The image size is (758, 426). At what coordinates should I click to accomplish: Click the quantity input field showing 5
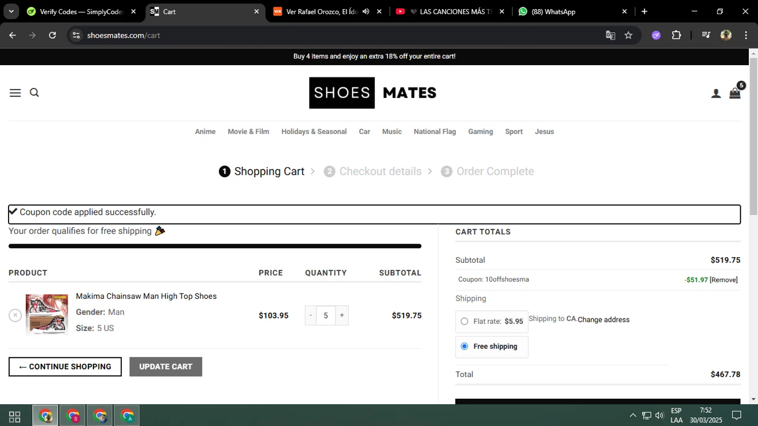(x=326, y=315)
